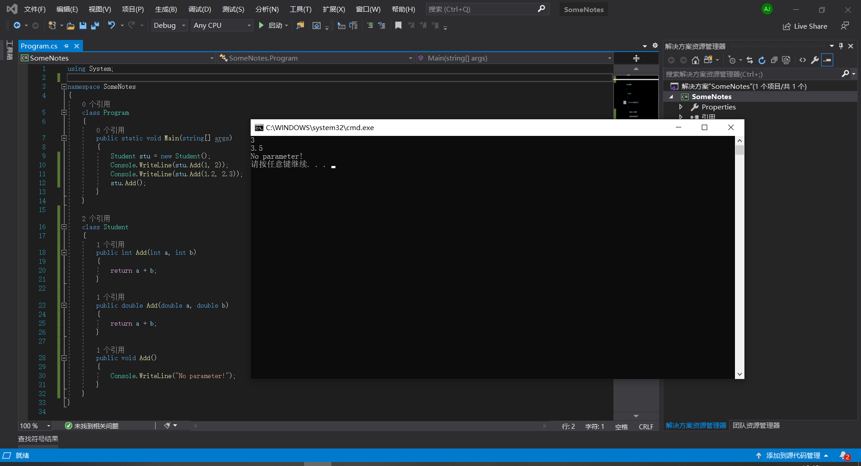Open the notifications bell in the status bar
The image size is (861, 466).
coord(844,456)
